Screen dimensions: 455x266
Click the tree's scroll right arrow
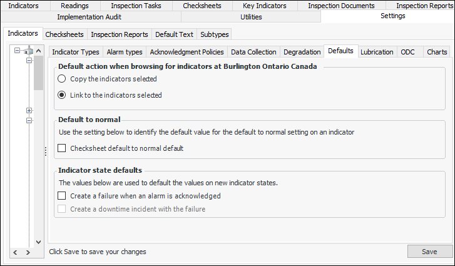[x=28, y=252]
